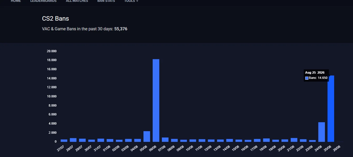Screen dimensions: 353x157
Task: Click the 18/08 bar in chart
Action: tap(266, 140)
